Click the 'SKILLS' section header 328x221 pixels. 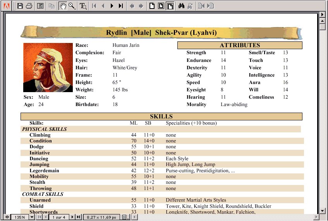point(161,116)
